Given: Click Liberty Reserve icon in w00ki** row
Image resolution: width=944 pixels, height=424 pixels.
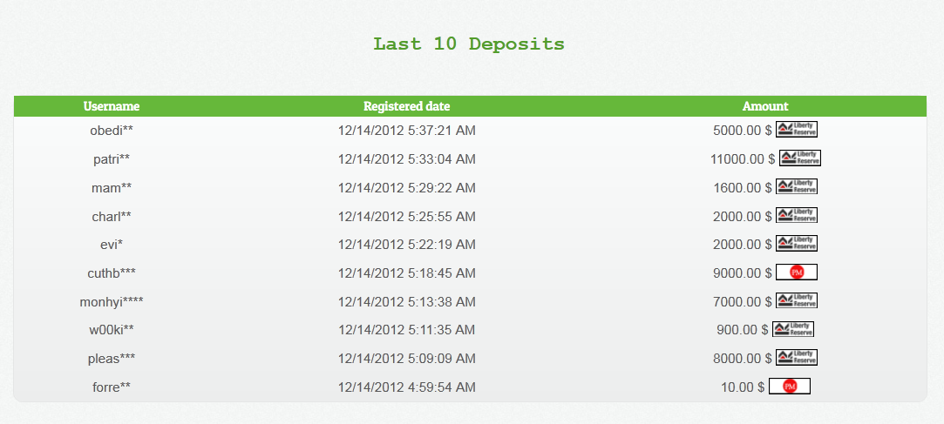Looking at the screenshot, I should [793, 329].
